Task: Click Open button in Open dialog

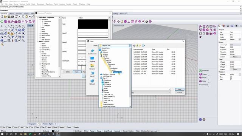Action: pyautogui.click(x=180, y=89)
